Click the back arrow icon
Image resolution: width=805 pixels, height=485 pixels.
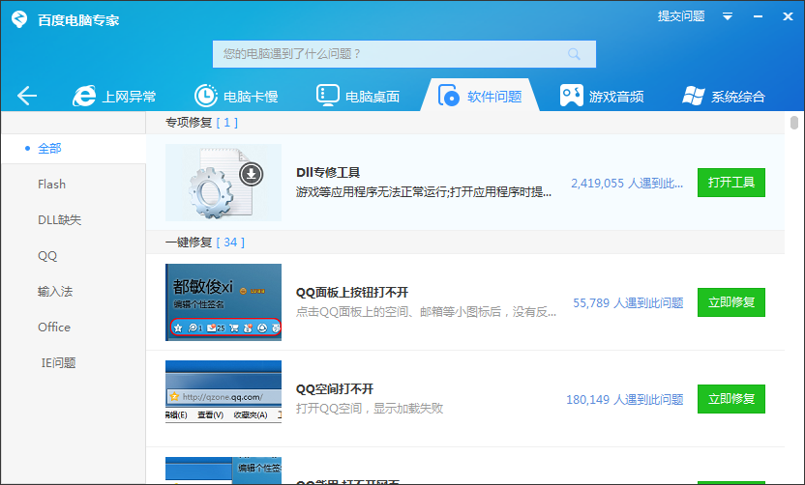pyautogui.click(x=27, y=96)
